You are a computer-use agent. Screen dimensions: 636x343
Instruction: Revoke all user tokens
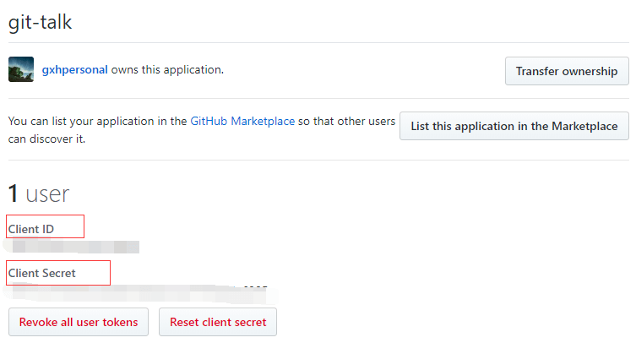[x=79, y=322]
